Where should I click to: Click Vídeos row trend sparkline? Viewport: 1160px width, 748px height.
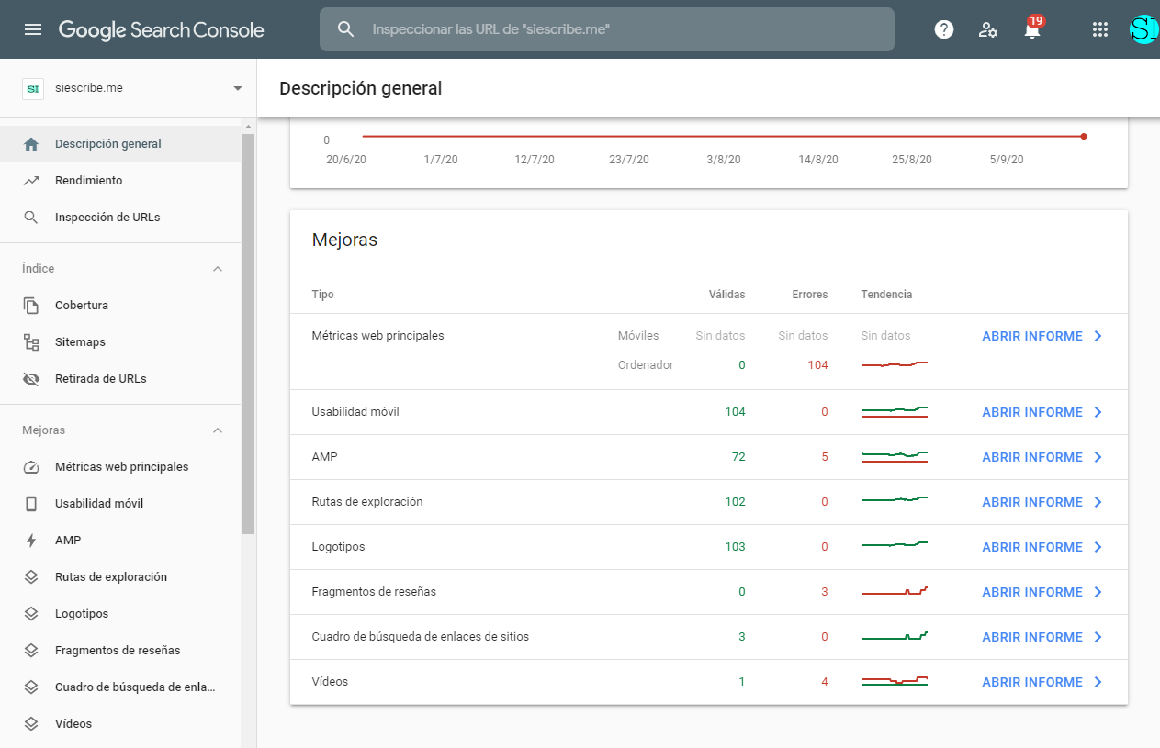click(x=895, y=681)
